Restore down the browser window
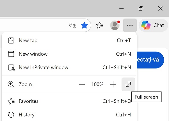 [x=141, y=8]
